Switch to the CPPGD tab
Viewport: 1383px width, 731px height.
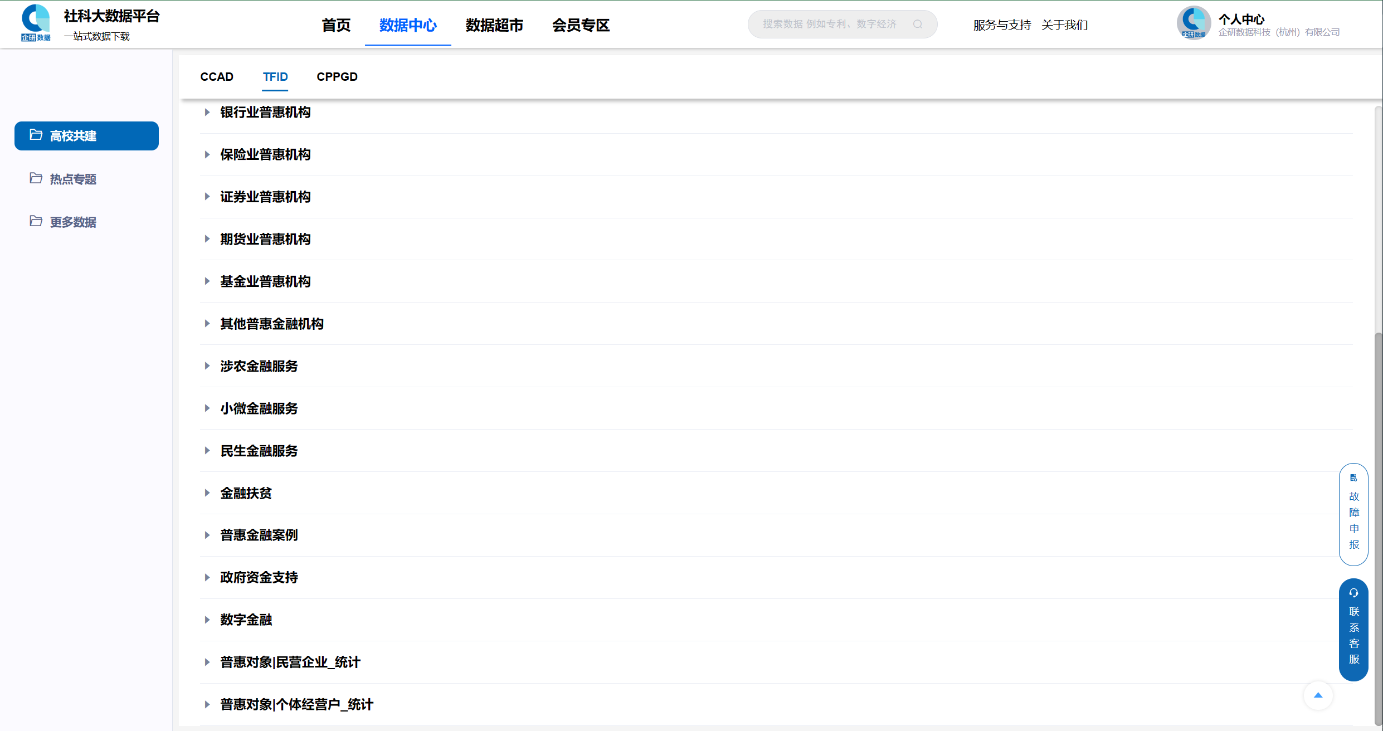point(337,77)
